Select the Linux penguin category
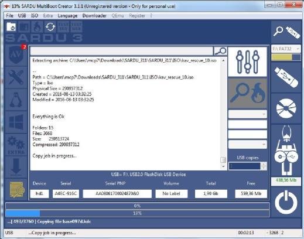This screenshot has width=304, height=239. (x=16, y=100)
